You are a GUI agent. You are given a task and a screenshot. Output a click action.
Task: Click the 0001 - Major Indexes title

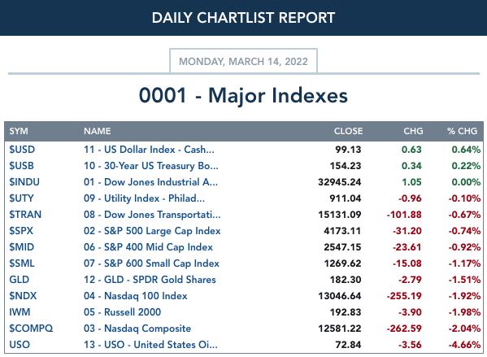pyautogui.click(x=243, y=95)
